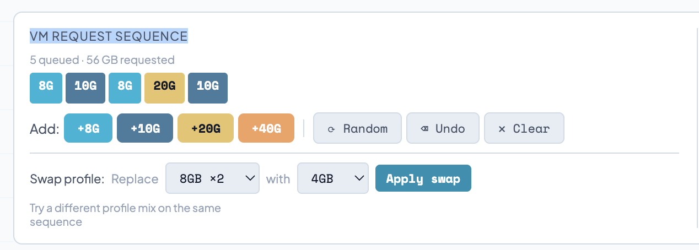Select the second 8G chip in the queue
Viewport: 699px width, 250px height.
[125, 86]
